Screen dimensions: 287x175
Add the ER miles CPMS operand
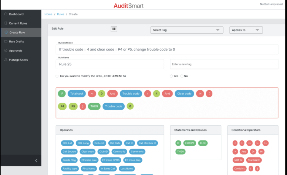(111, 160)
